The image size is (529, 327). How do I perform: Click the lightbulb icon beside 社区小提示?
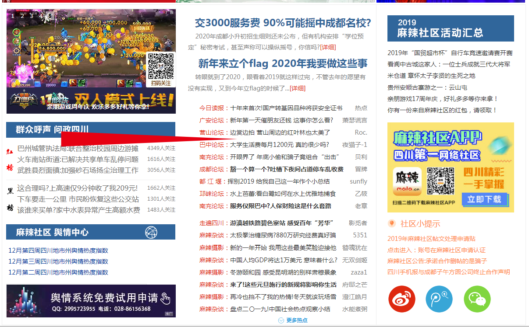point(392,224)
